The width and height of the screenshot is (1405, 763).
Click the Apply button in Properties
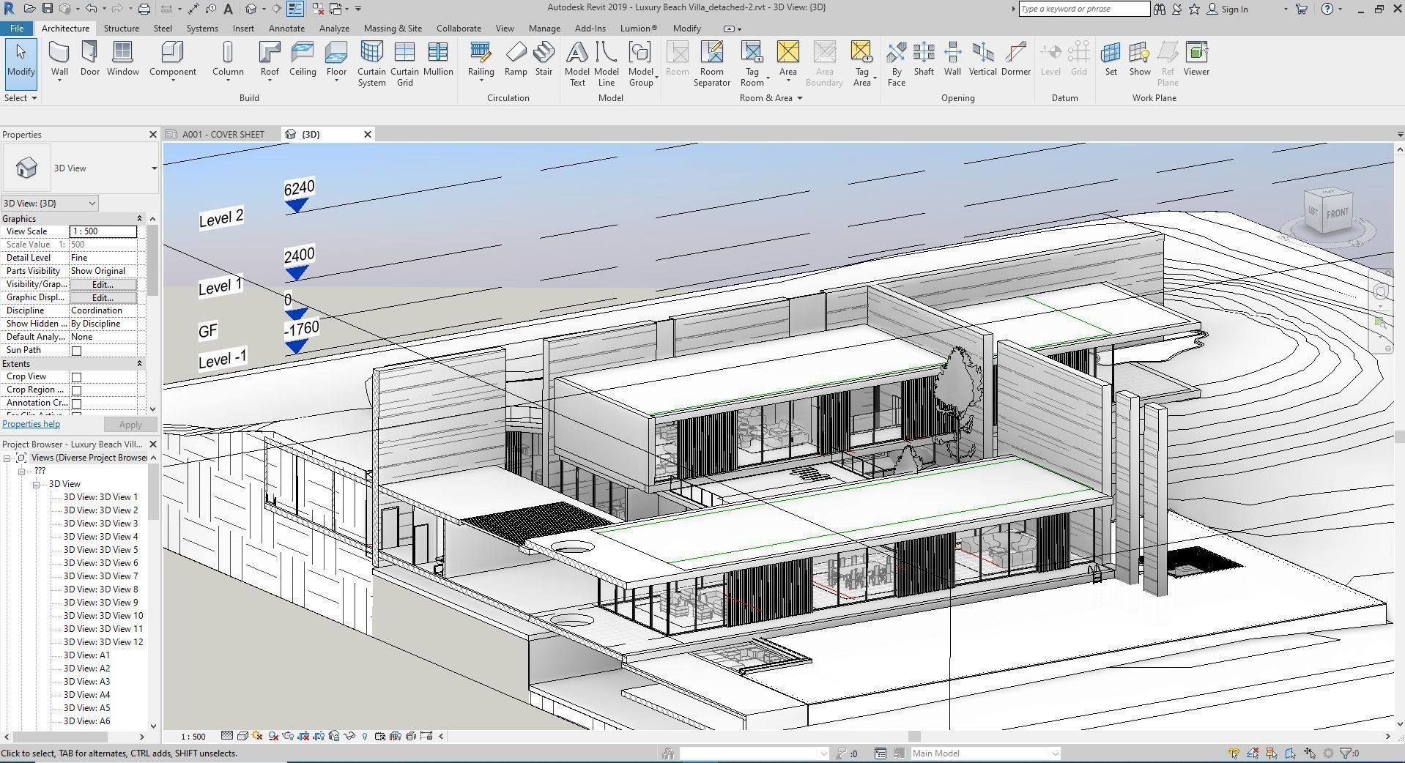[x=130, y=425]
